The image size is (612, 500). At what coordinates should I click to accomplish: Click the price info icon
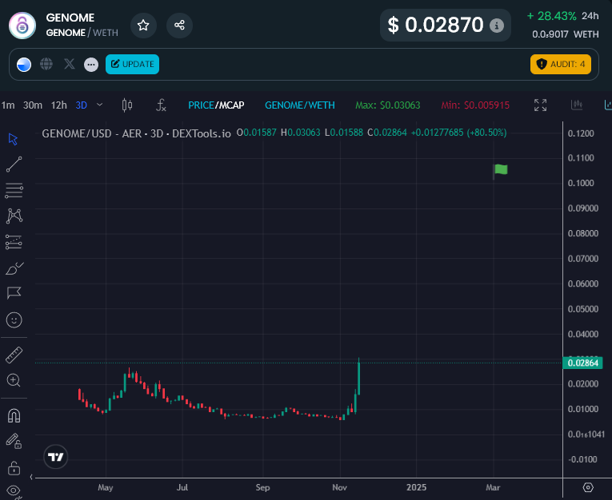(x=497, y=26)
